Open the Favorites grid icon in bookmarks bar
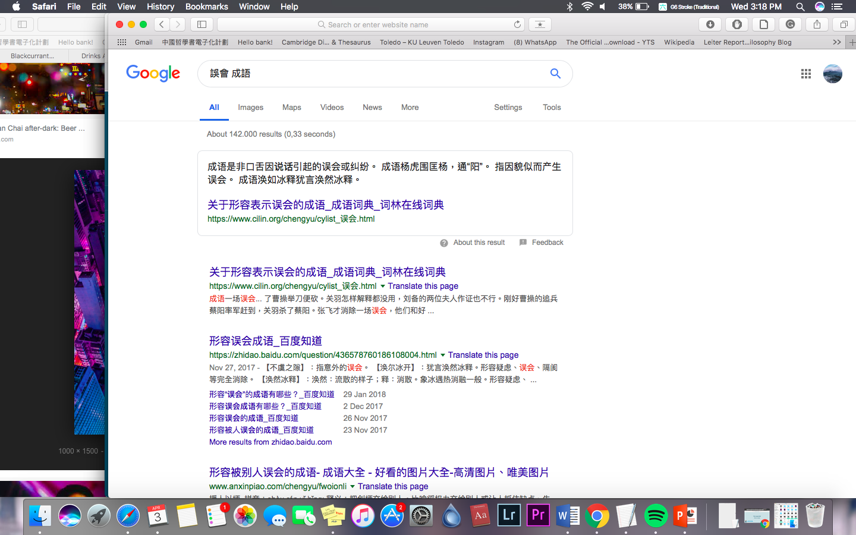The image size is (856, 535). coord(122,42)
